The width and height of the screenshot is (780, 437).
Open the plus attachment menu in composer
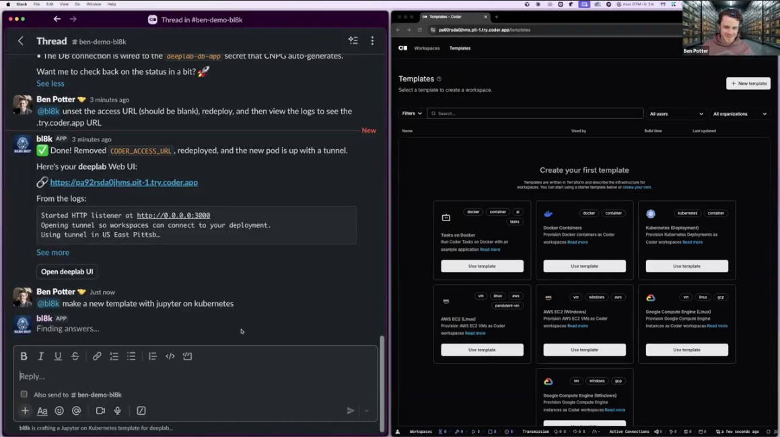tap(25, 411)
